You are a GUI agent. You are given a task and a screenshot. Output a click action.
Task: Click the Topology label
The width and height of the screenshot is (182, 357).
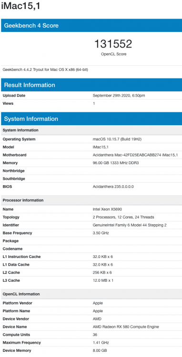pyautogui.click(x=11, y=217)
